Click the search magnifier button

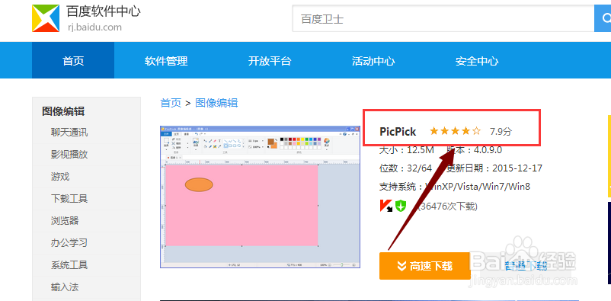click(x=603, y=18)
